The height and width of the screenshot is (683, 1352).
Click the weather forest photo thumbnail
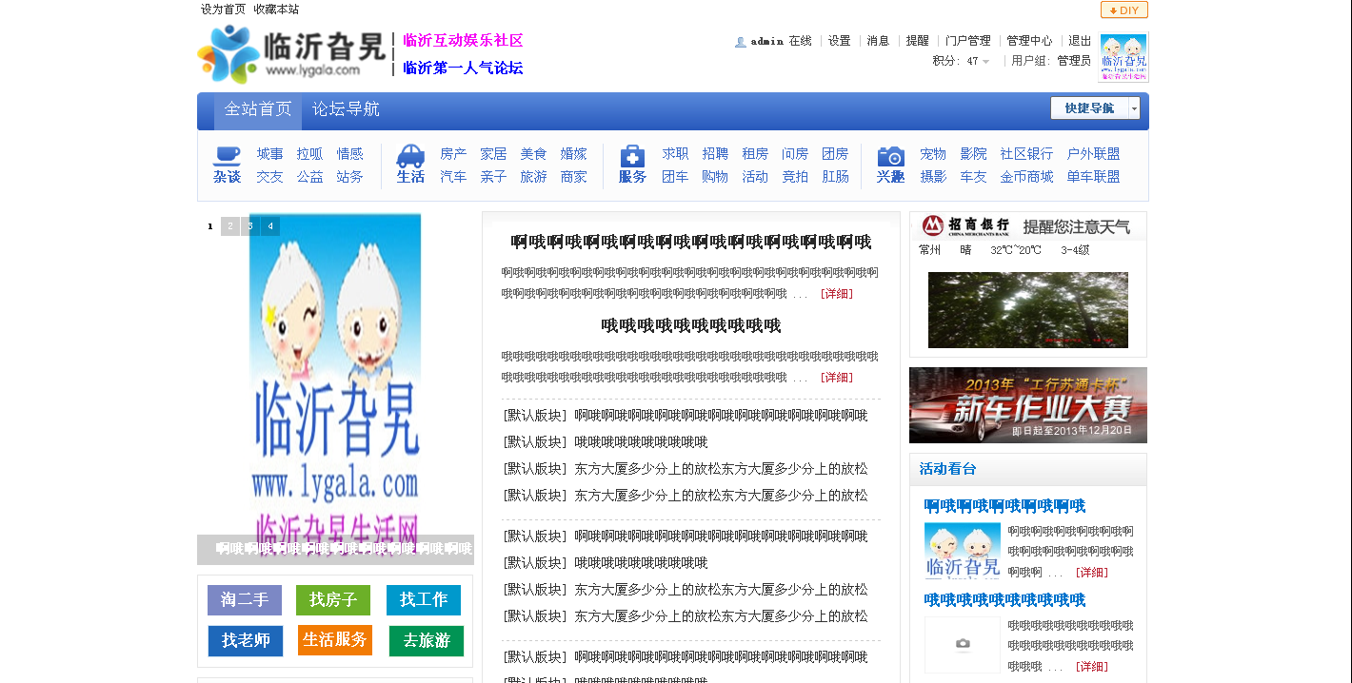click(1028, 310)
